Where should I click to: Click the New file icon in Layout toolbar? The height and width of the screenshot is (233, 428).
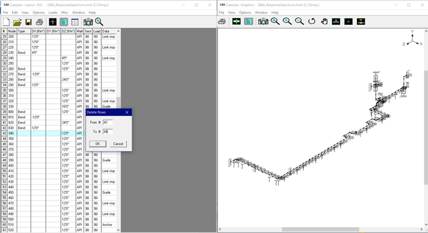point(7,22)
